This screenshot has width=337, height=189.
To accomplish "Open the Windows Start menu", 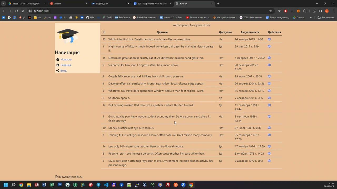I will coord(6,185).
